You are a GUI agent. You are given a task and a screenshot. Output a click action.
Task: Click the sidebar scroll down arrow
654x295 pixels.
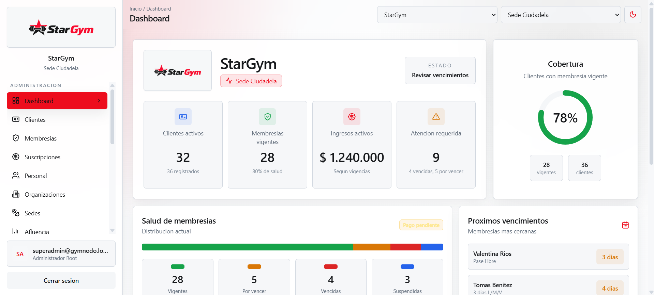coord(112,230)
